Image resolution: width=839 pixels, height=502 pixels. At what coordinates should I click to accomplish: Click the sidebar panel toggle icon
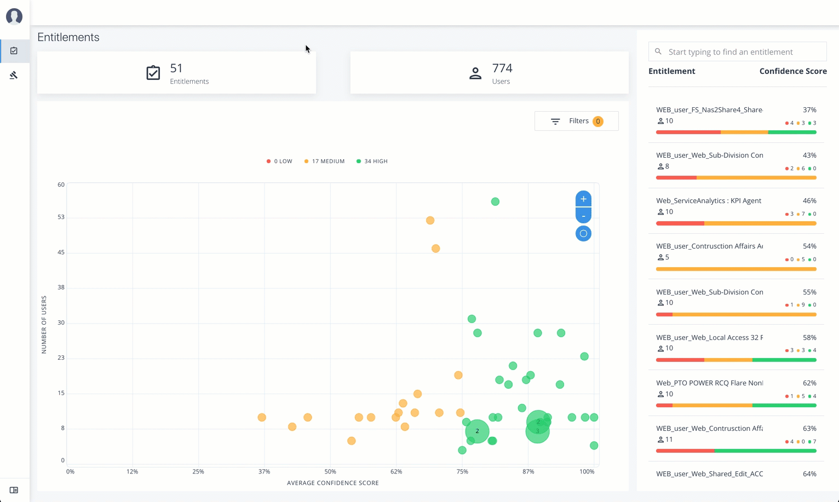coord(14,490)
